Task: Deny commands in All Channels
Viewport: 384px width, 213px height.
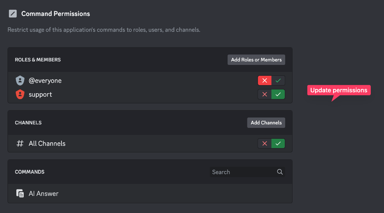Action: 265,143
